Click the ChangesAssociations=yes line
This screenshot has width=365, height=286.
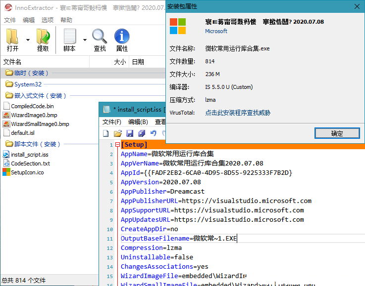[x=164, y=267]
